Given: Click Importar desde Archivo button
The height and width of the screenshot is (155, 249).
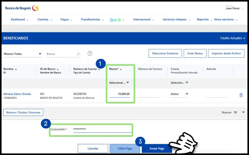Looking at the screenshot, I should click(x=226, y=53).
